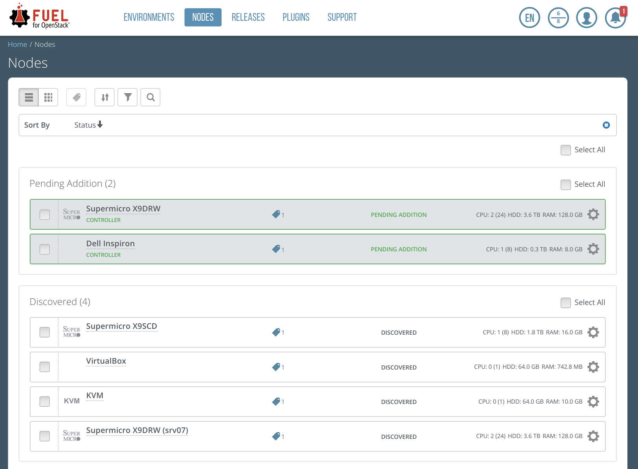Check Select All for Discovered group
638x469 pixels.
click(x=565, y=303)
